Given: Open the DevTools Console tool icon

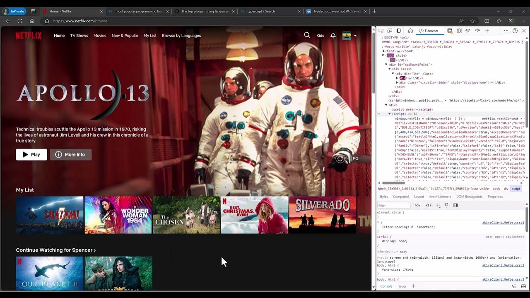Looking at the screenshot, I should click(x=450, y=31).
